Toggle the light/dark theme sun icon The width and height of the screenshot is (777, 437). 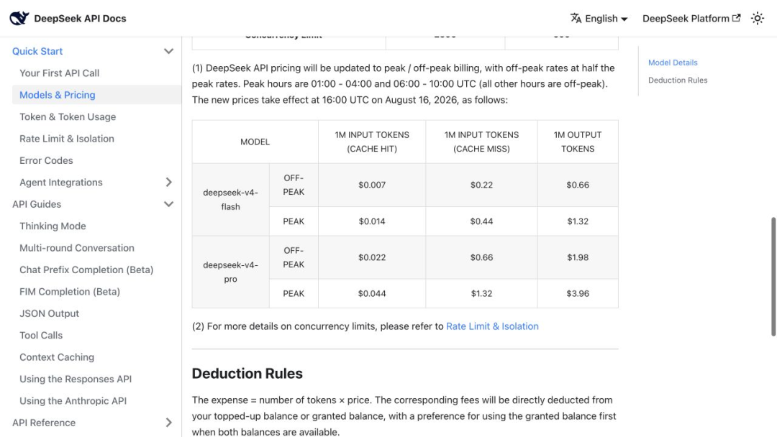(757, 18)
